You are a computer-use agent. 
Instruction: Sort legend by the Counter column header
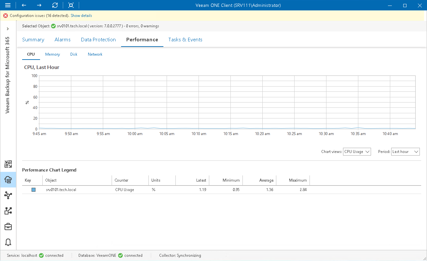(x=130, y=180)
